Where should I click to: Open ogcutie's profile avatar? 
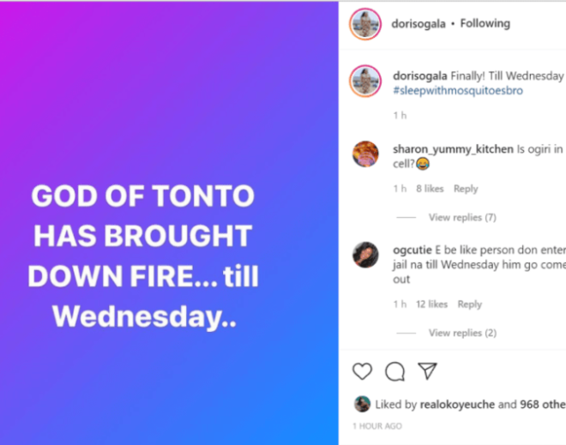point(366,255)
